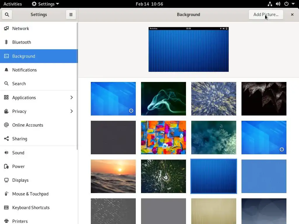Select the Keyboard Shortcuts label
This screenshot has height=224, width=299.
click(31, 207)
